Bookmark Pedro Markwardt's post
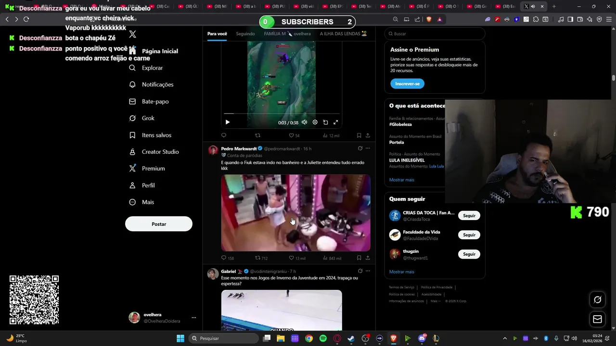 (x=359, y=258)
